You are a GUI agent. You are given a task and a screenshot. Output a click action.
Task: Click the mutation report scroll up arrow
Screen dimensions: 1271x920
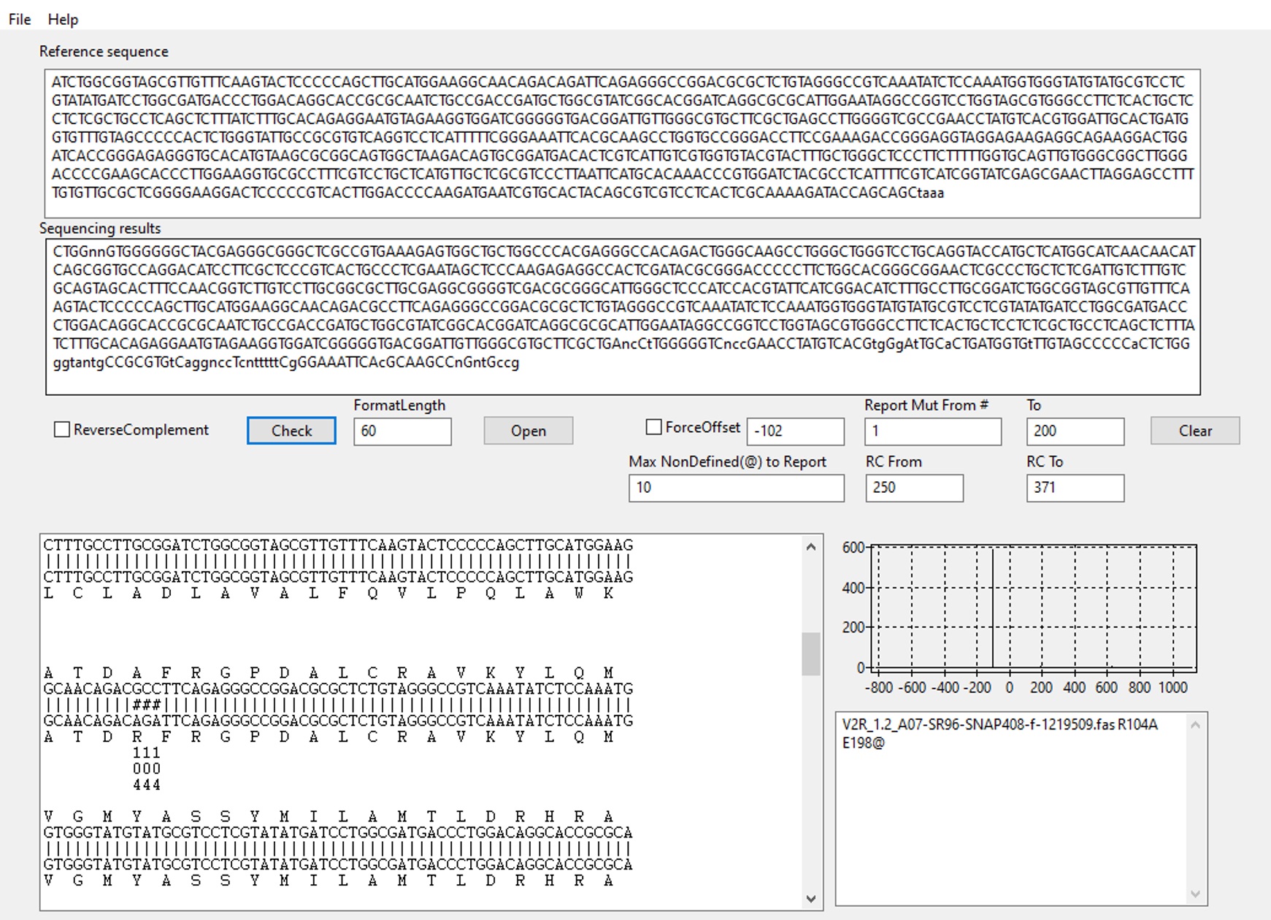1195,725
